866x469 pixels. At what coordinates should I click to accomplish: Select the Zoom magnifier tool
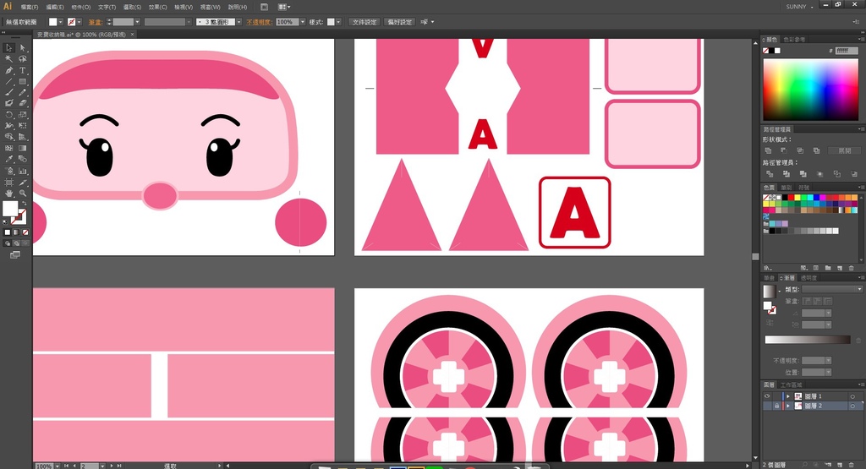(23, 193)
